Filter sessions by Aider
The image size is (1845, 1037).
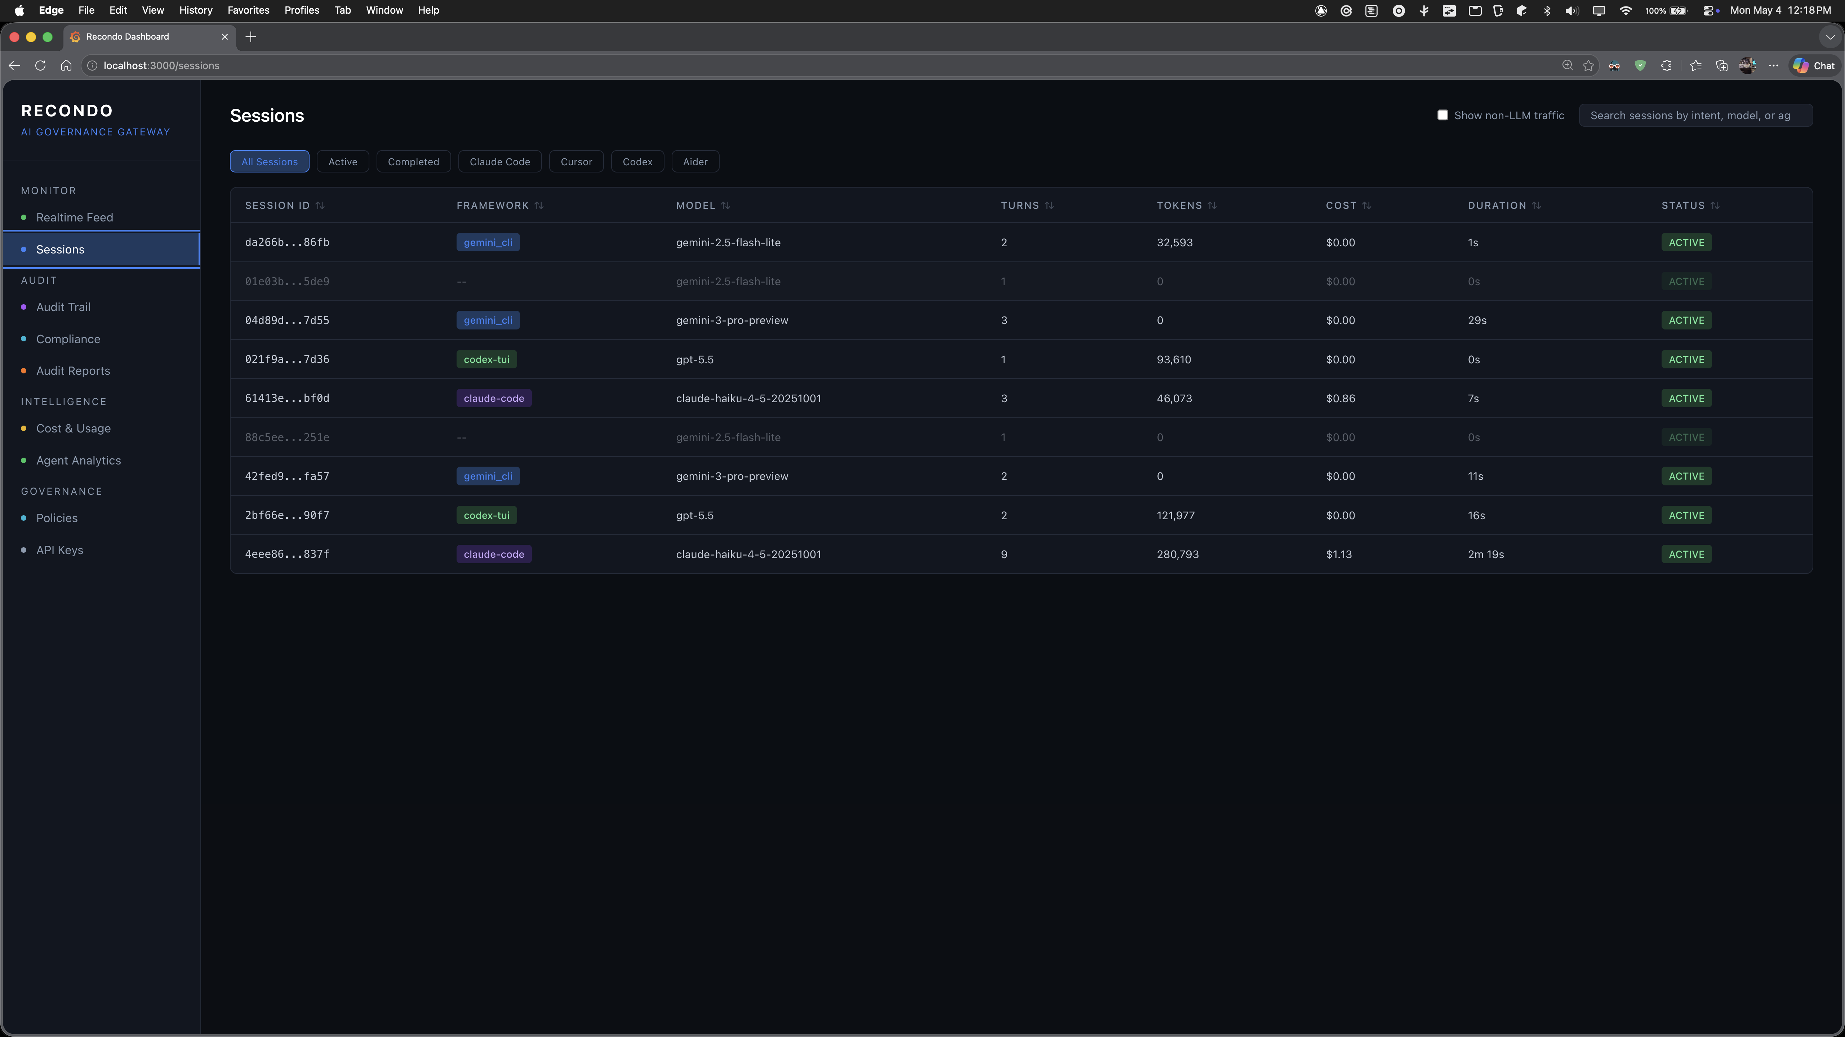695,161
